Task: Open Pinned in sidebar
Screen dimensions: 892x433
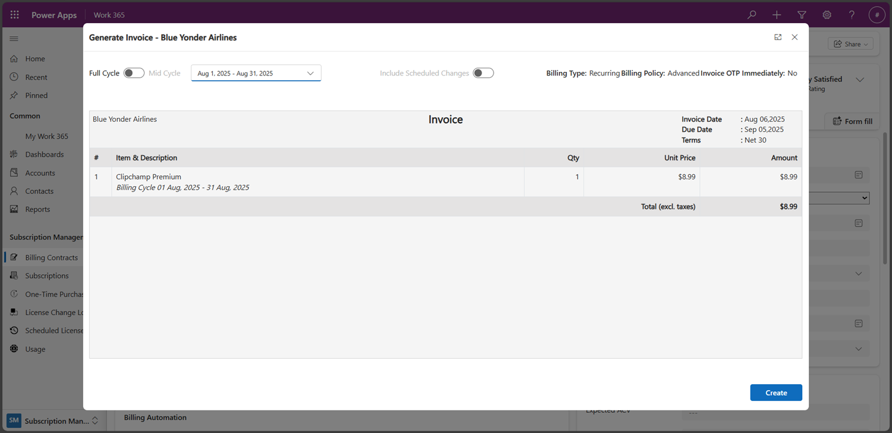Action: [36, 95]
